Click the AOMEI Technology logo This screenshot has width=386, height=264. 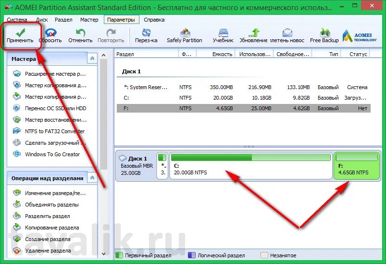[x=360, y=36]
